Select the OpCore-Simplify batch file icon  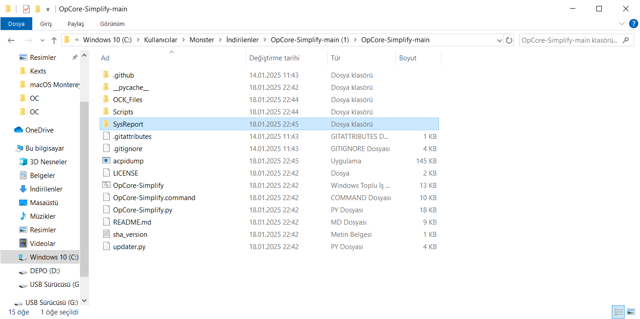106,185
